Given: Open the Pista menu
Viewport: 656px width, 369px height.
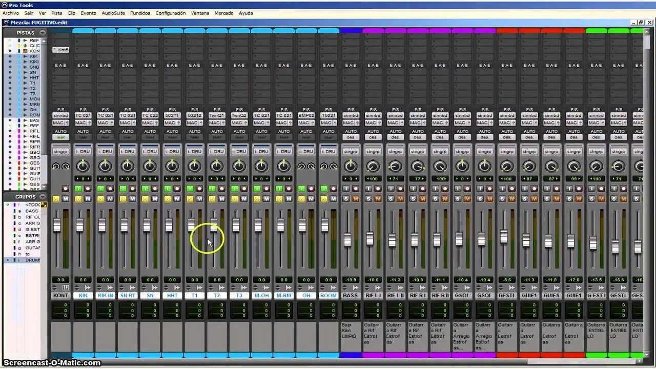Looking at the screenshot, I should 57,13.
